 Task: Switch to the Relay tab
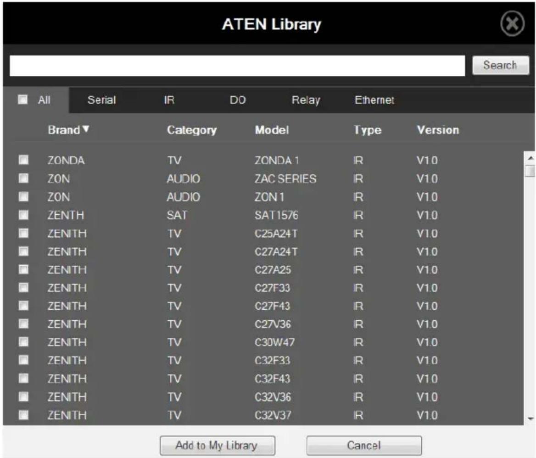point(306,100)
